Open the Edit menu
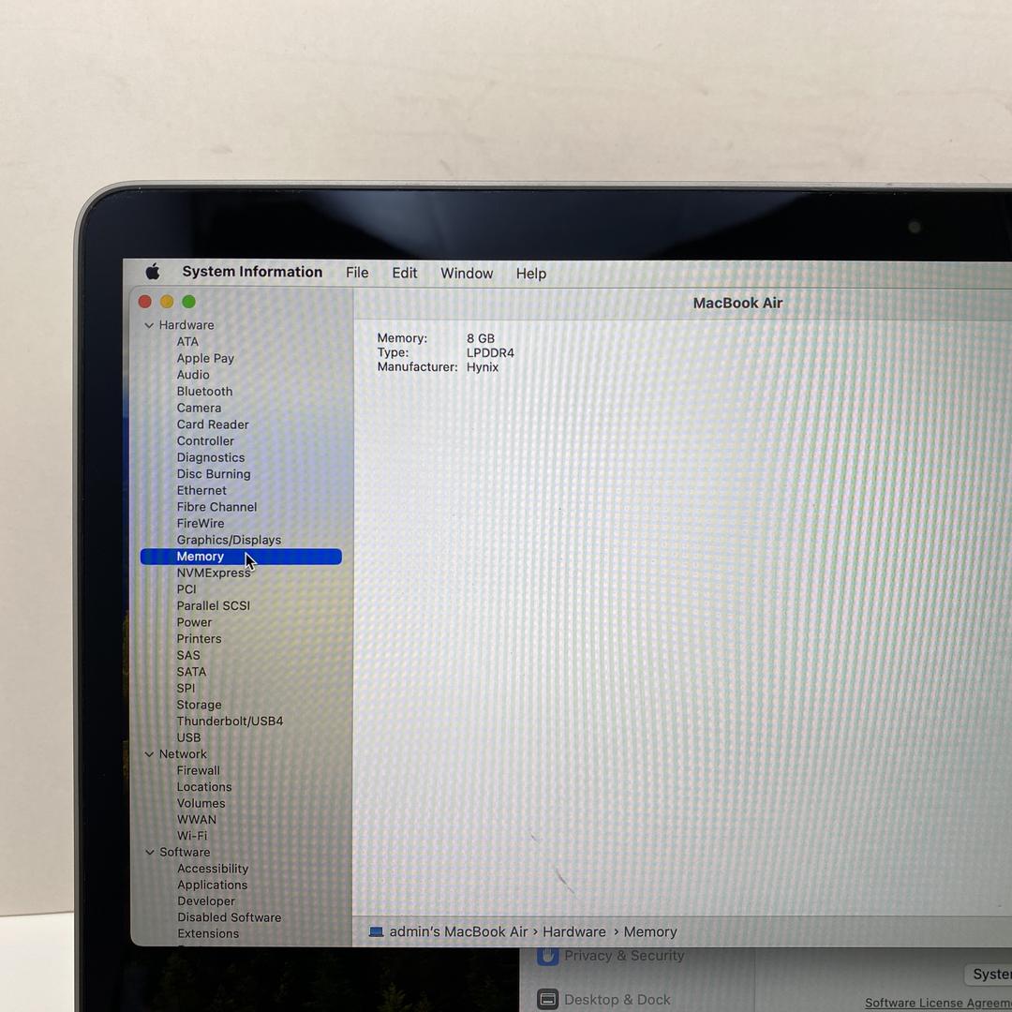 (405, 273)
